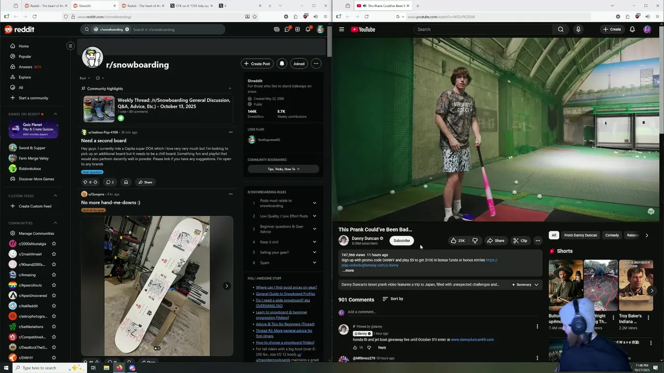Toggle Joined status for r/snowboarding
Viewport: 664px width, 373px height.
coord(299,64)
